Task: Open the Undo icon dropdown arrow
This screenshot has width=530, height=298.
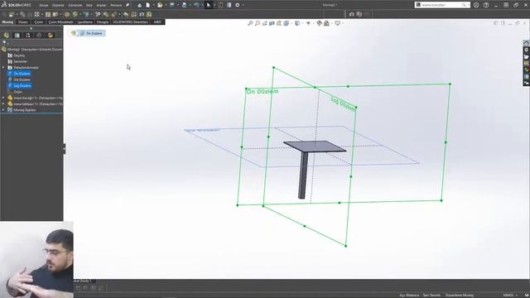Action: tap(202, 5)
